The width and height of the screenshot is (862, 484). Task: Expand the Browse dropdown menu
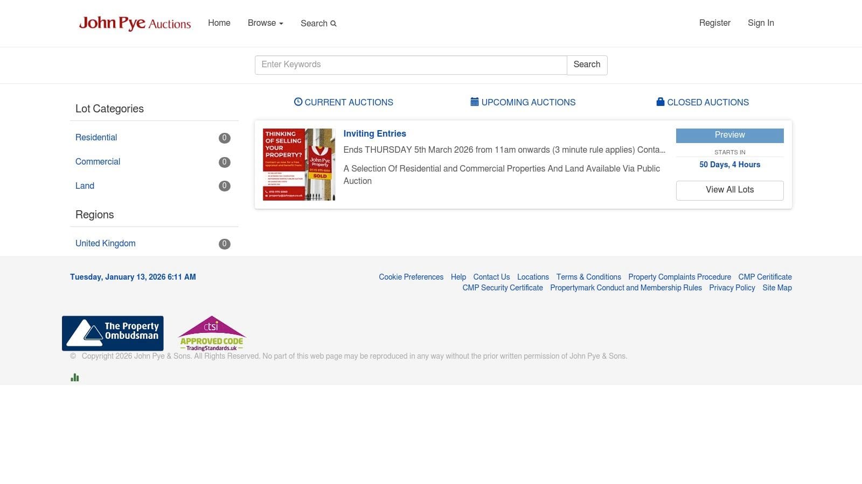pos(265,23)
